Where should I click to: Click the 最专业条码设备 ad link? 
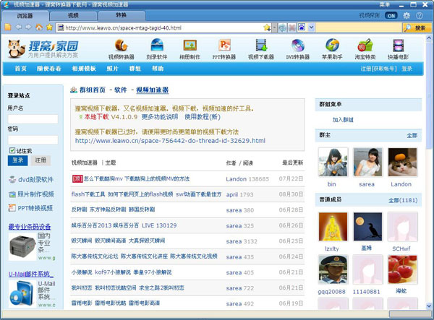pos(30,227)
